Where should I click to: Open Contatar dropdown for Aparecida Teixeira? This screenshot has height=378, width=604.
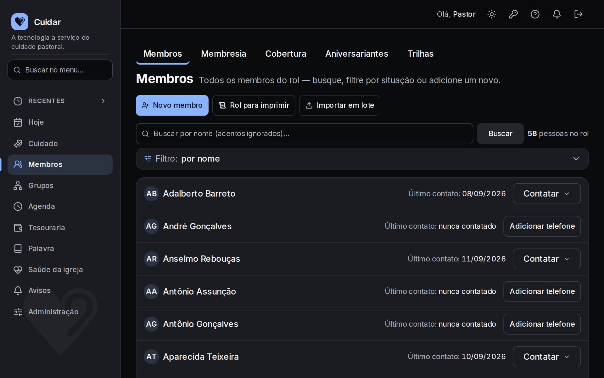point(546,357)
